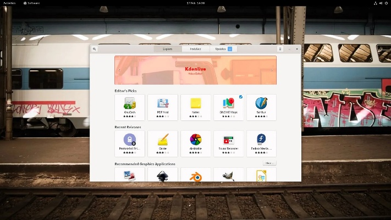The image size is (391, 220).
Task: Show next featured banner with right arrow
Action: tap(272, 70)
